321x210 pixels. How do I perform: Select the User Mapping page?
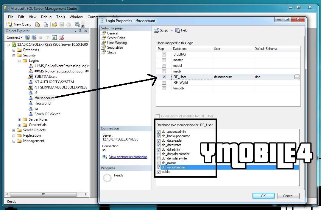point(117,43)
